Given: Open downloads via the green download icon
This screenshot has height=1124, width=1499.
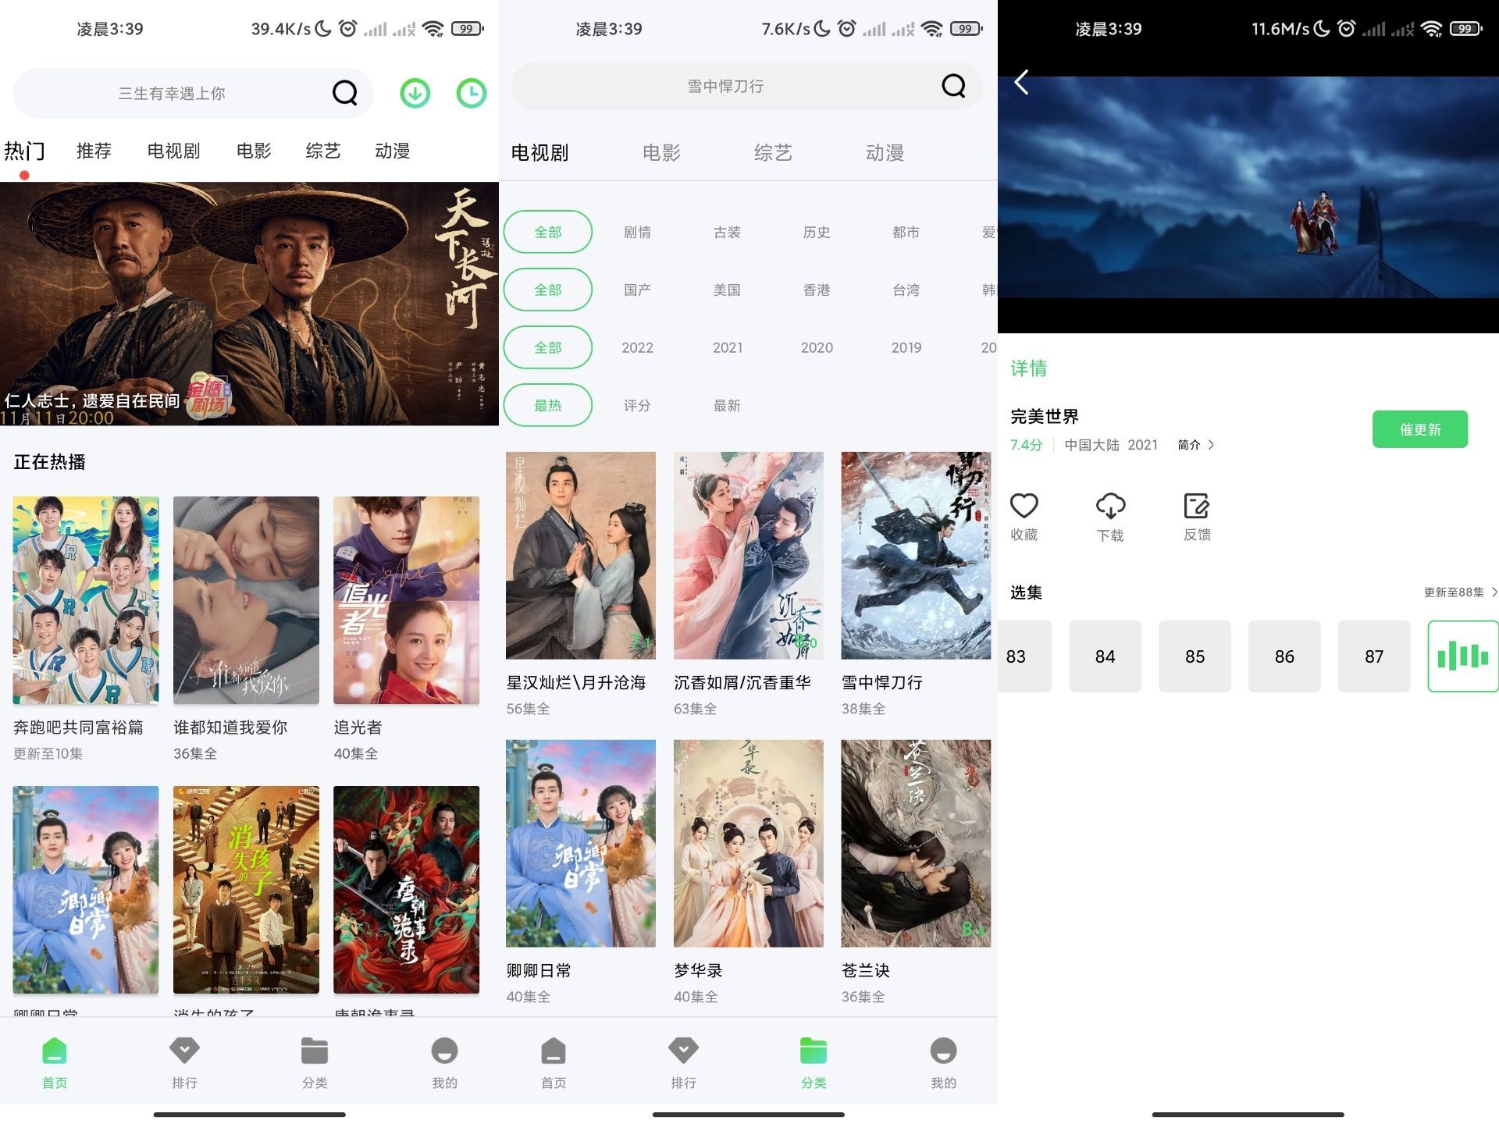Looking at the screenshot, I should [415, 94].
